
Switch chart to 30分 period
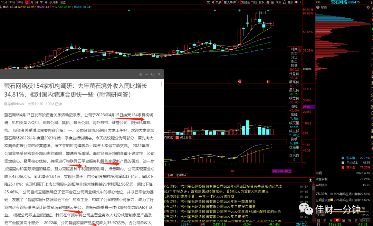pyautogui.click(x=12, y=2)
